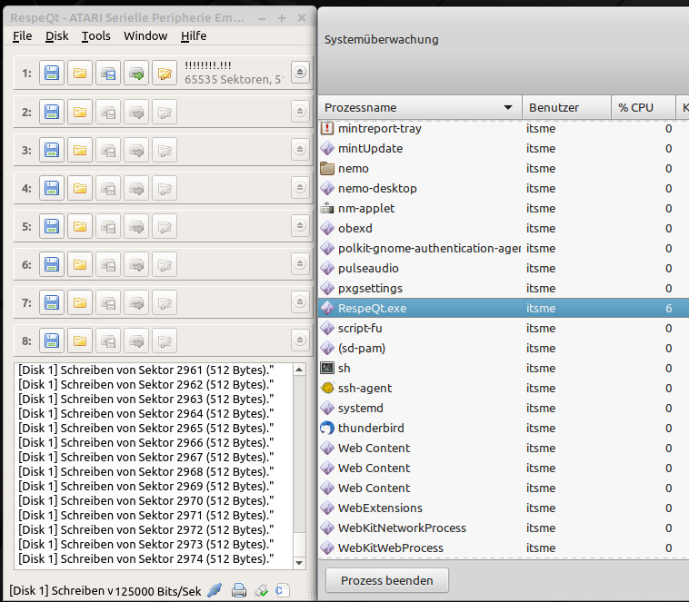Select the obexd process

coord(504,228)
